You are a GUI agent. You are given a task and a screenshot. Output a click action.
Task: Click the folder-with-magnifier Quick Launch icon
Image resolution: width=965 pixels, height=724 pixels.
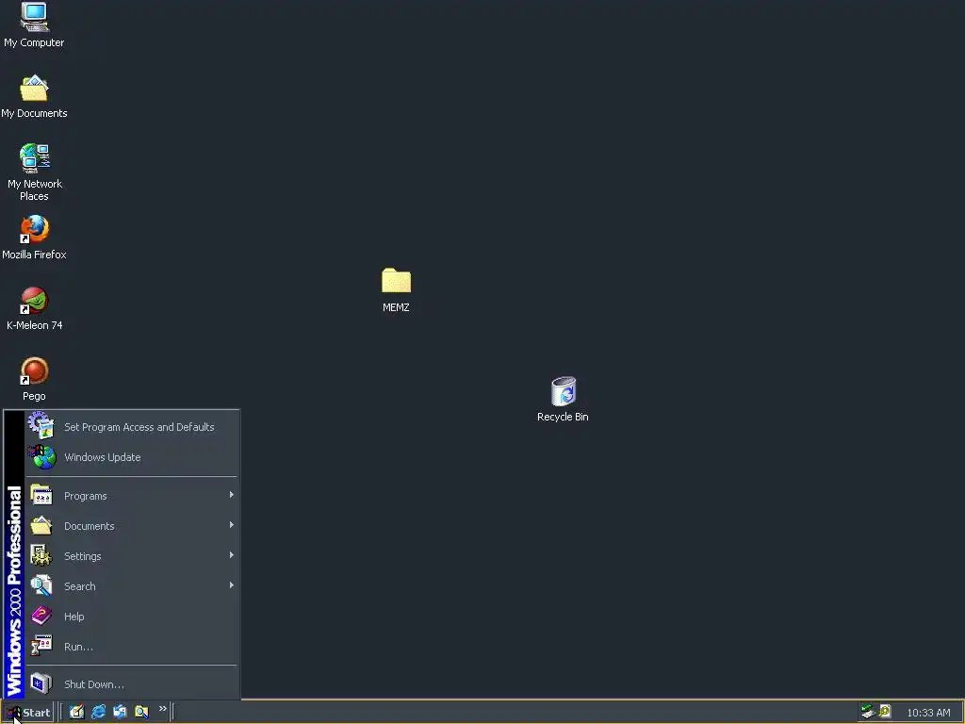141,712
